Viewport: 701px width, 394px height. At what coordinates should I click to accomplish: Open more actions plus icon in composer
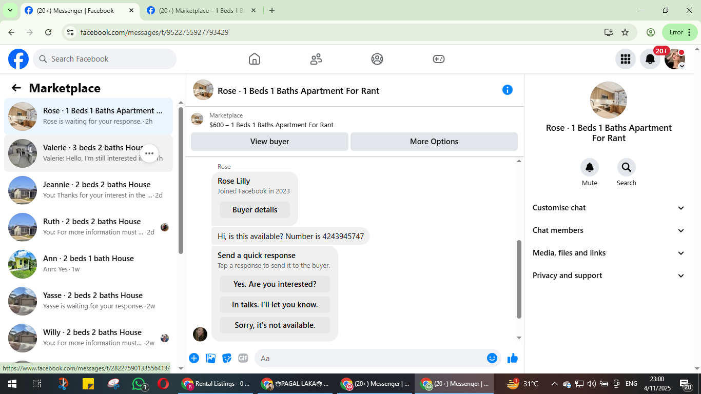point(194,358)
